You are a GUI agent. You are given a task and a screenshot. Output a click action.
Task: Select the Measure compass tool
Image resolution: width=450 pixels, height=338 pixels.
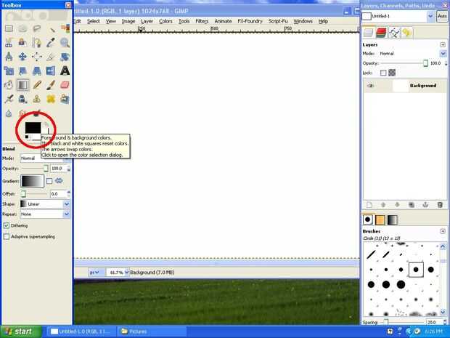coord(9,57)
